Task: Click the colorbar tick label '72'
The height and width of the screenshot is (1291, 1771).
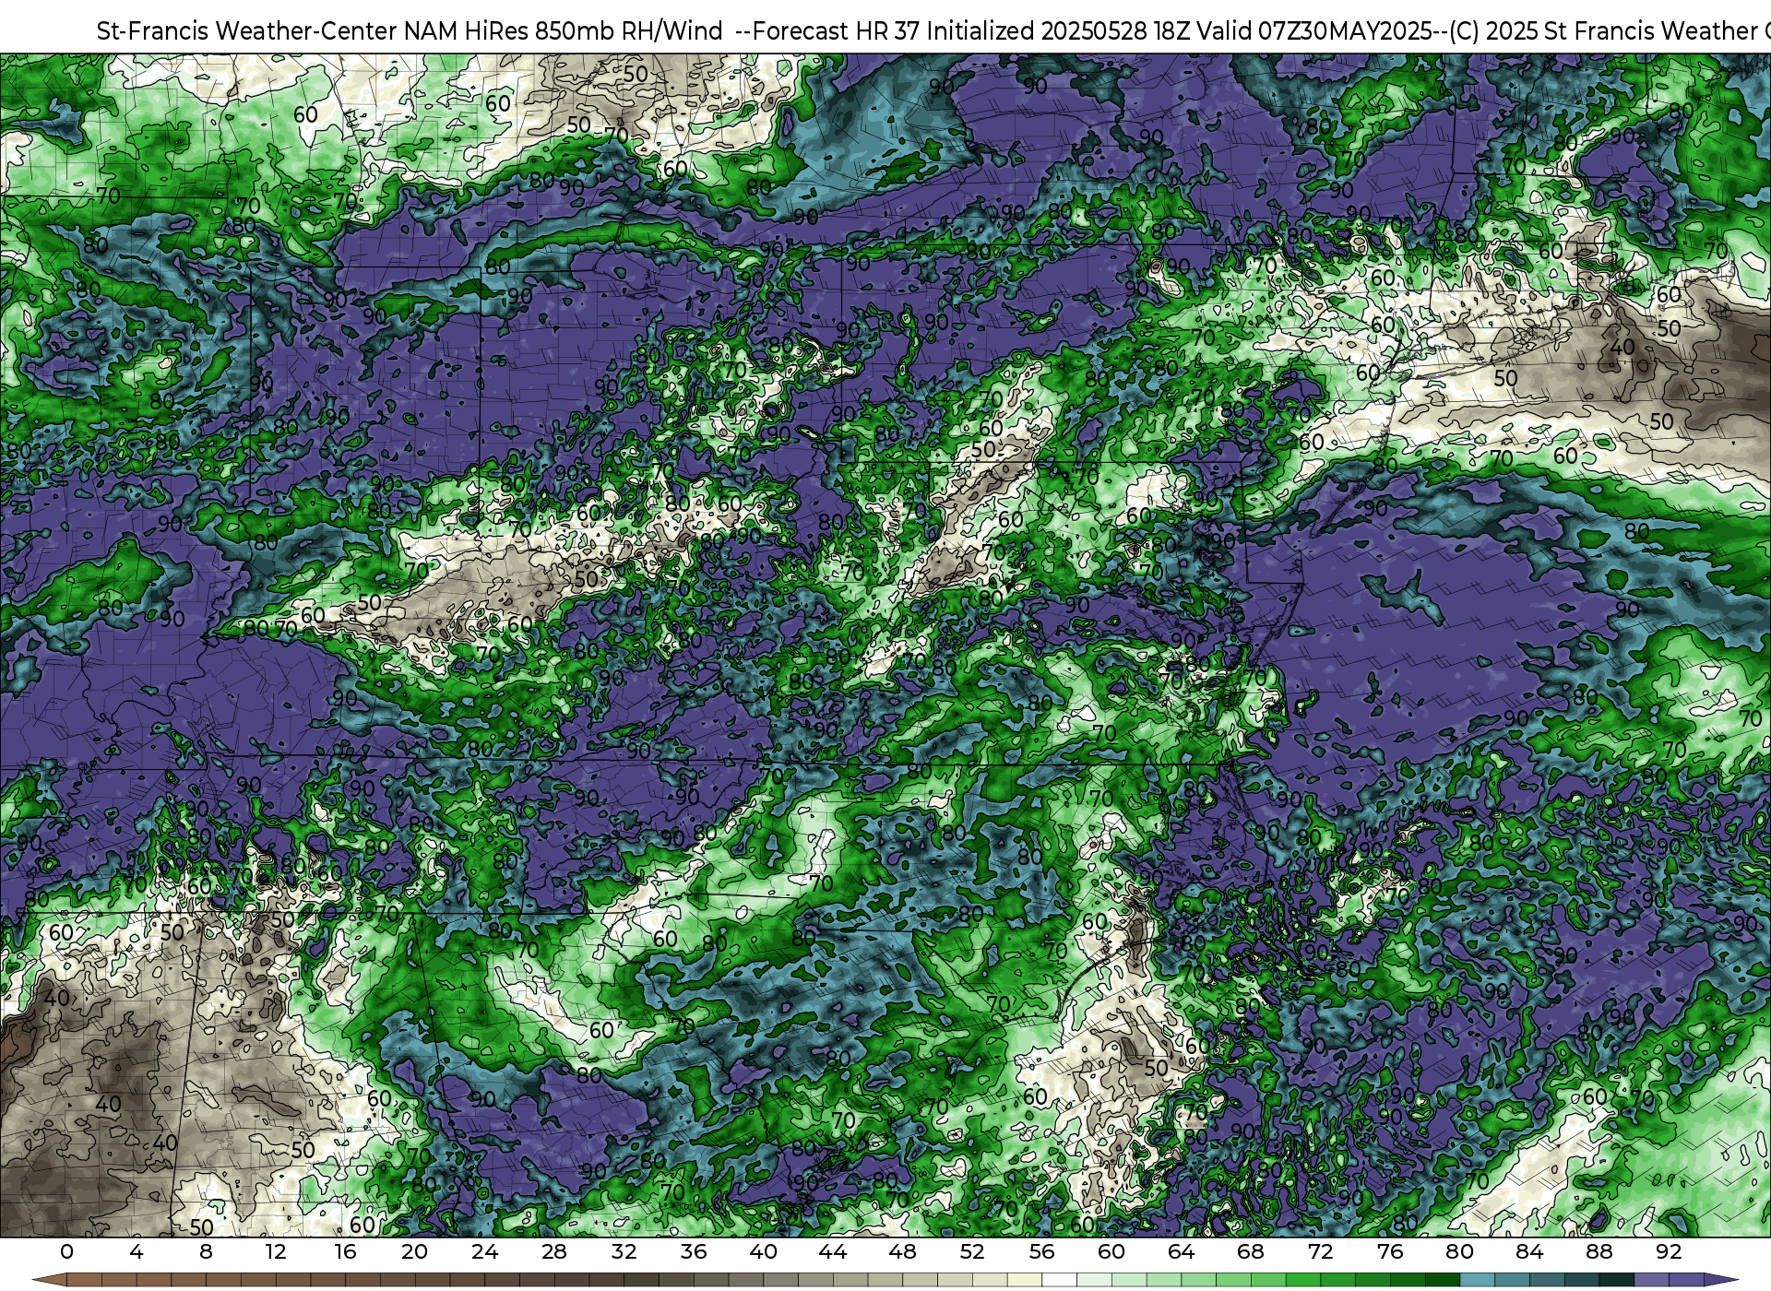Action: coord(1320,1252)
